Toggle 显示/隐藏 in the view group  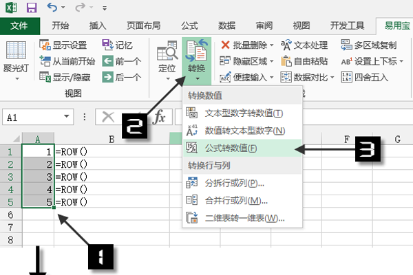[45, 77]
